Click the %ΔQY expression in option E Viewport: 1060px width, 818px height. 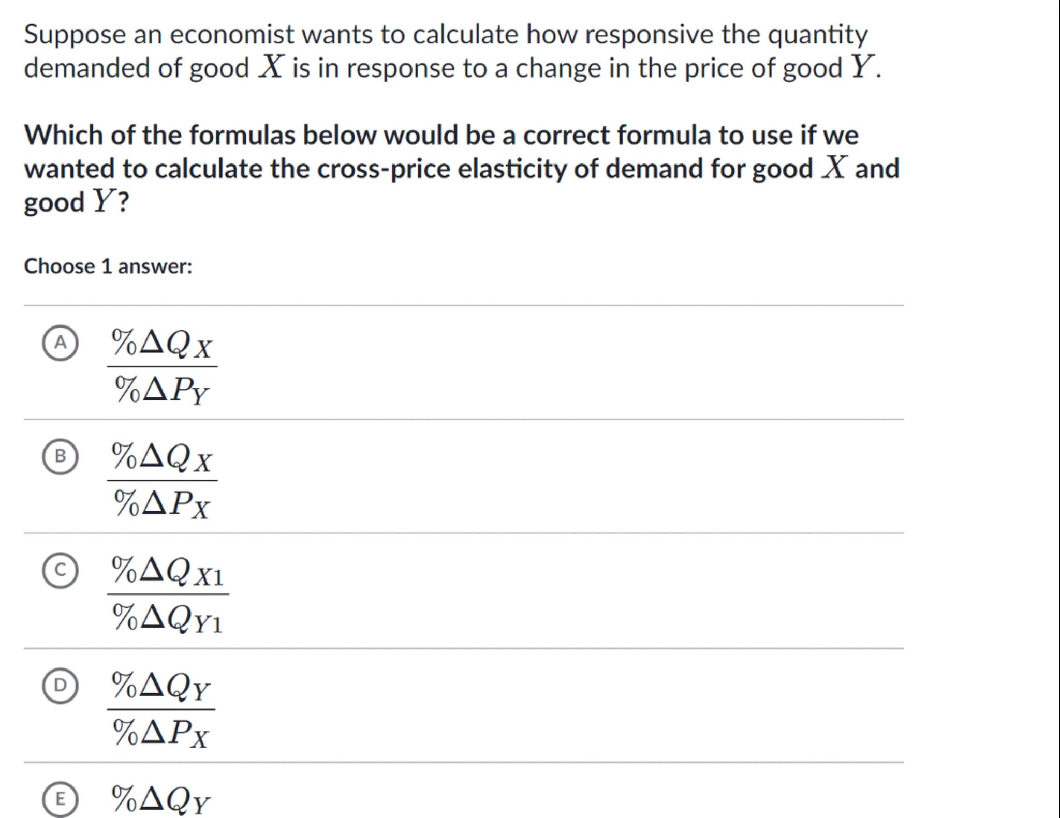pos(161,800)
